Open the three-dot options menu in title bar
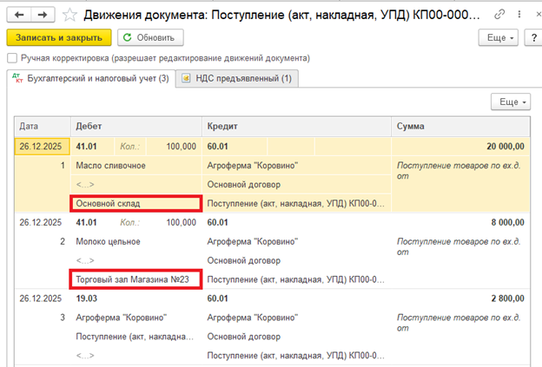 (519, 14)
